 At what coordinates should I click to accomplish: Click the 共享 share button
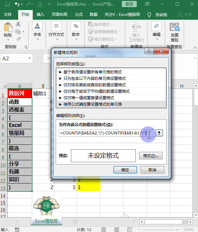tap(185, 15)
